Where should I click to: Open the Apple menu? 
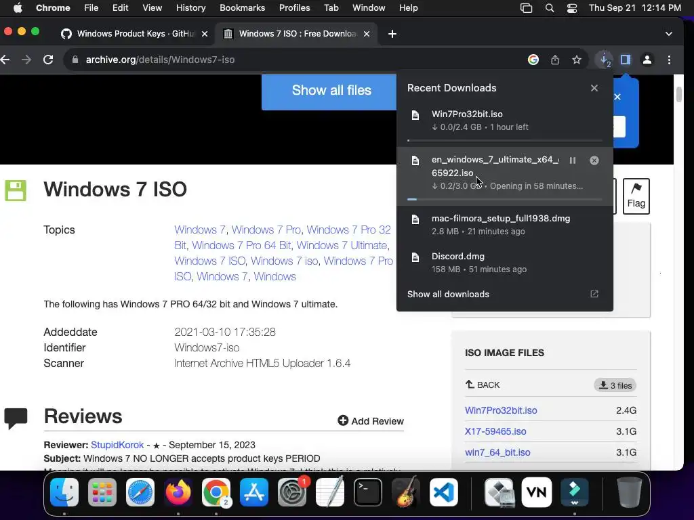[18, 8]
